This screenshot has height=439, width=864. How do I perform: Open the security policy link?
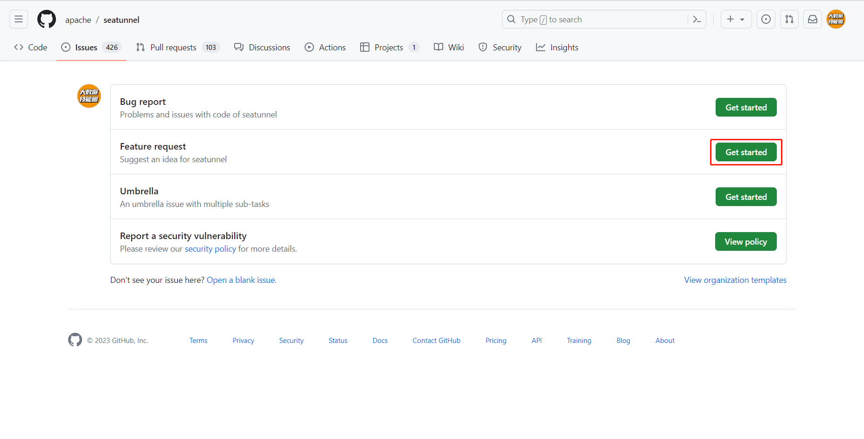[210, 249]
